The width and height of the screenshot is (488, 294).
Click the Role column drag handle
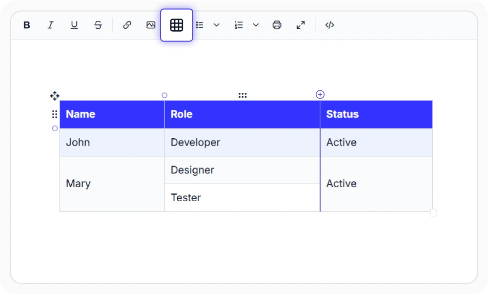coord(243,95)
